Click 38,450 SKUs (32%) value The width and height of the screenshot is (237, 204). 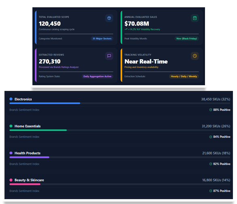(x=216, y=99)
